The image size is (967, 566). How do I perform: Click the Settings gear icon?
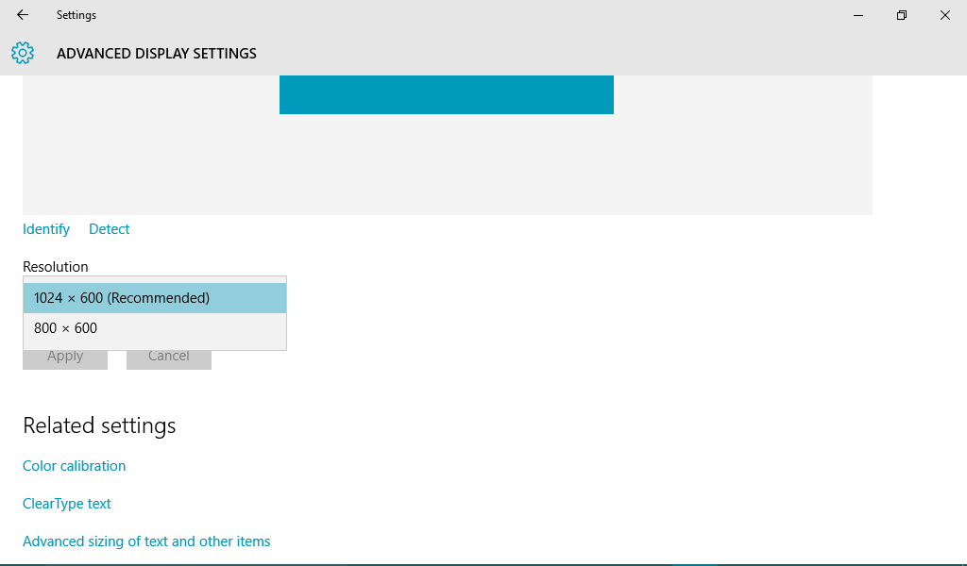pos(23,53)
